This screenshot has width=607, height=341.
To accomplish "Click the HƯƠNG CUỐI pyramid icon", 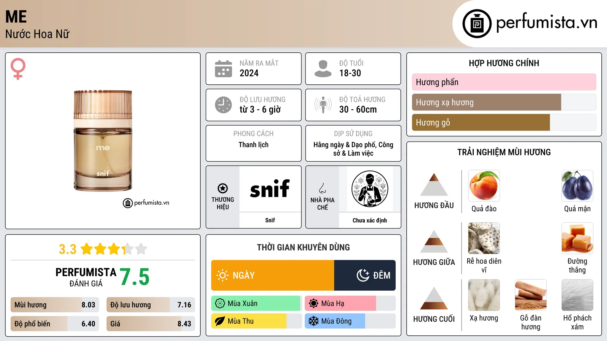I will 434,298.
